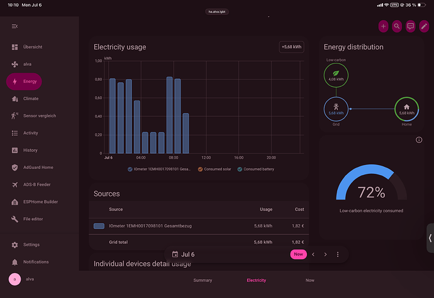The height and width of the screenshot is (298, 434).
Task: Collapse the sidebar with the menu icon
Action: click(x=14, y=26)
